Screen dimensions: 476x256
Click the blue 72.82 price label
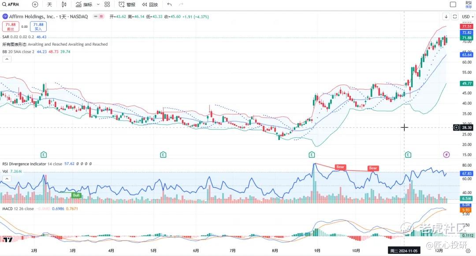(x=467, y=33)
